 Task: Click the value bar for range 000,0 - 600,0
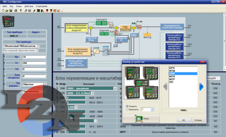coord(76,102)
